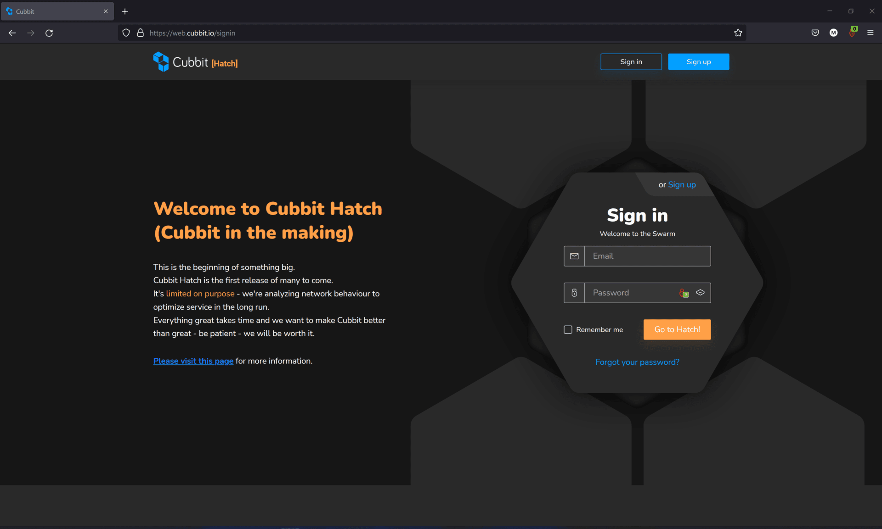
Task: Open the Firefox application menu
Action: pos(871,33)
